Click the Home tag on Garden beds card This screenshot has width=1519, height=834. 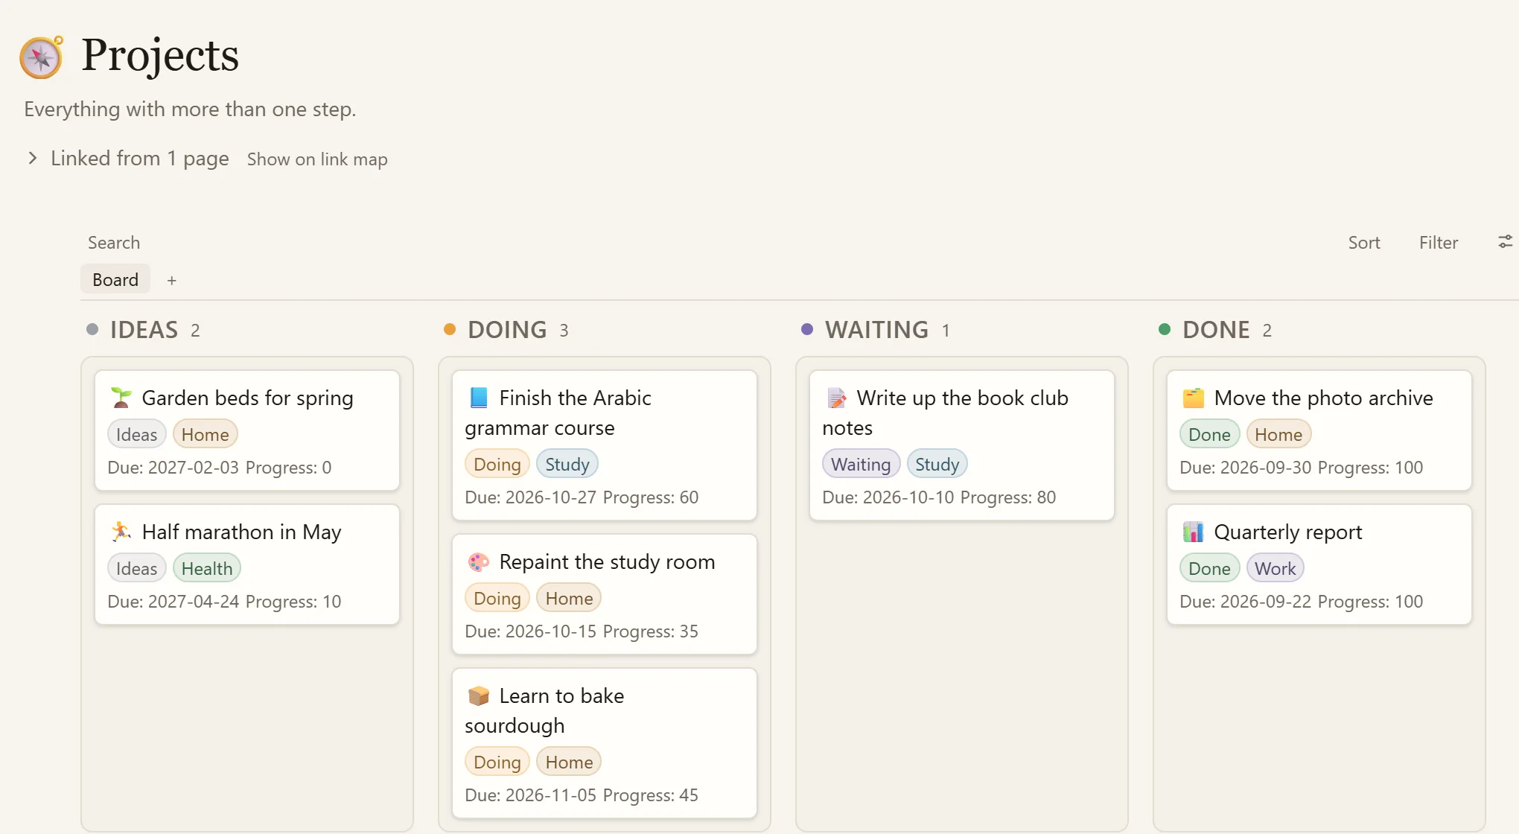206,434
